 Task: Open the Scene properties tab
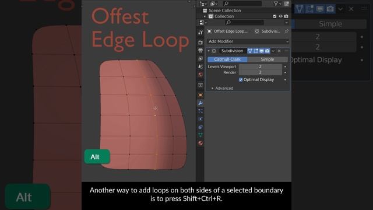point(200,66)
